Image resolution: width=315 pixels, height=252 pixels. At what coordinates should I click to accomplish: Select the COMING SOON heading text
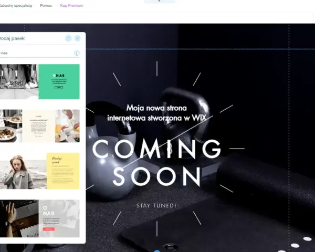[x=156, y=163]
